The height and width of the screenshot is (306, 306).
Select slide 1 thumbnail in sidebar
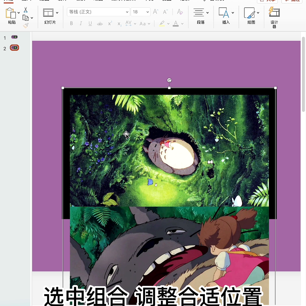click(14, 37)
